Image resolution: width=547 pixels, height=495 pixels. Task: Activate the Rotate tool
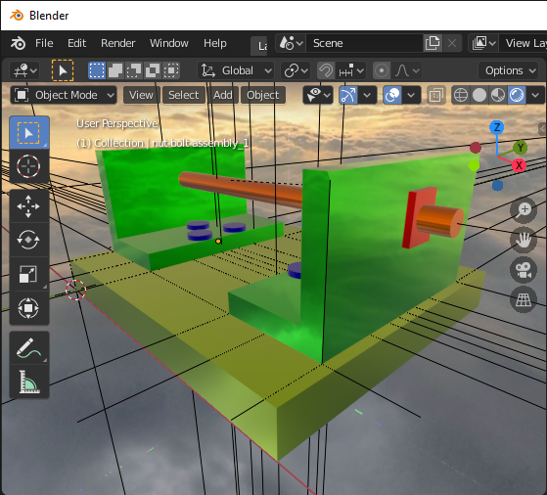pos(28,240)
